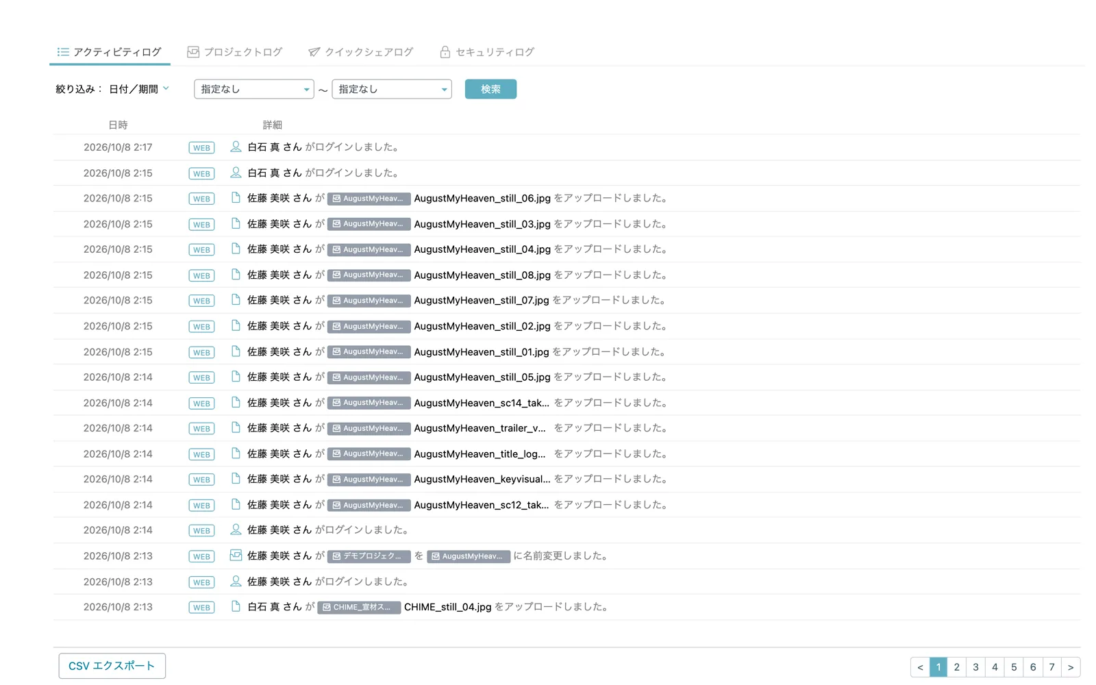
Task: Click the file icon for AugustMyHeaven_still_08.jpg
Action: tap(236, 275)
